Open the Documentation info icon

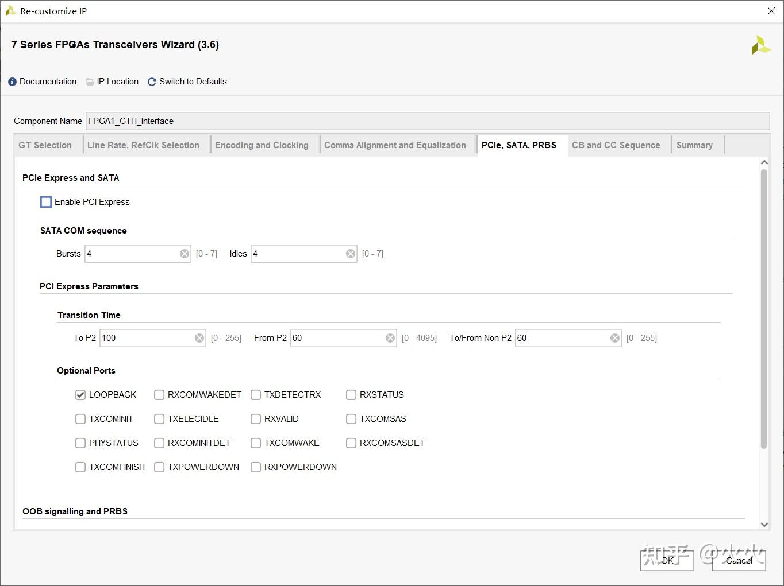(x=13, y=82)
